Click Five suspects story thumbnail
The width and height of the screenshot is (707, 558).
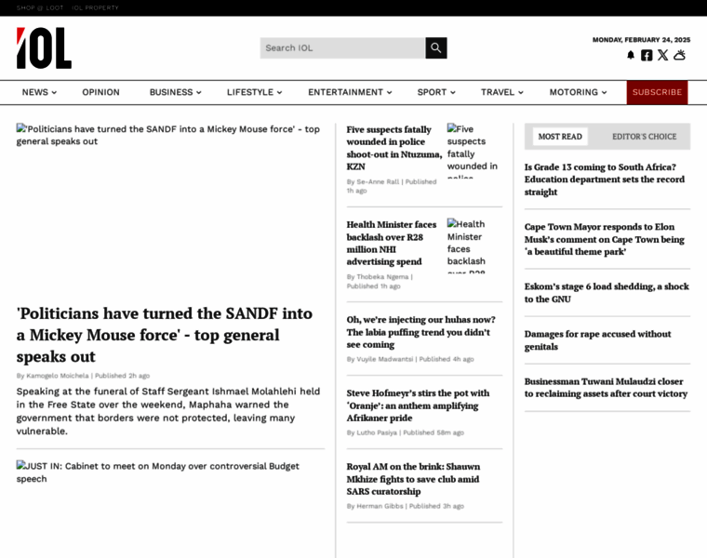tap(474, 151)
